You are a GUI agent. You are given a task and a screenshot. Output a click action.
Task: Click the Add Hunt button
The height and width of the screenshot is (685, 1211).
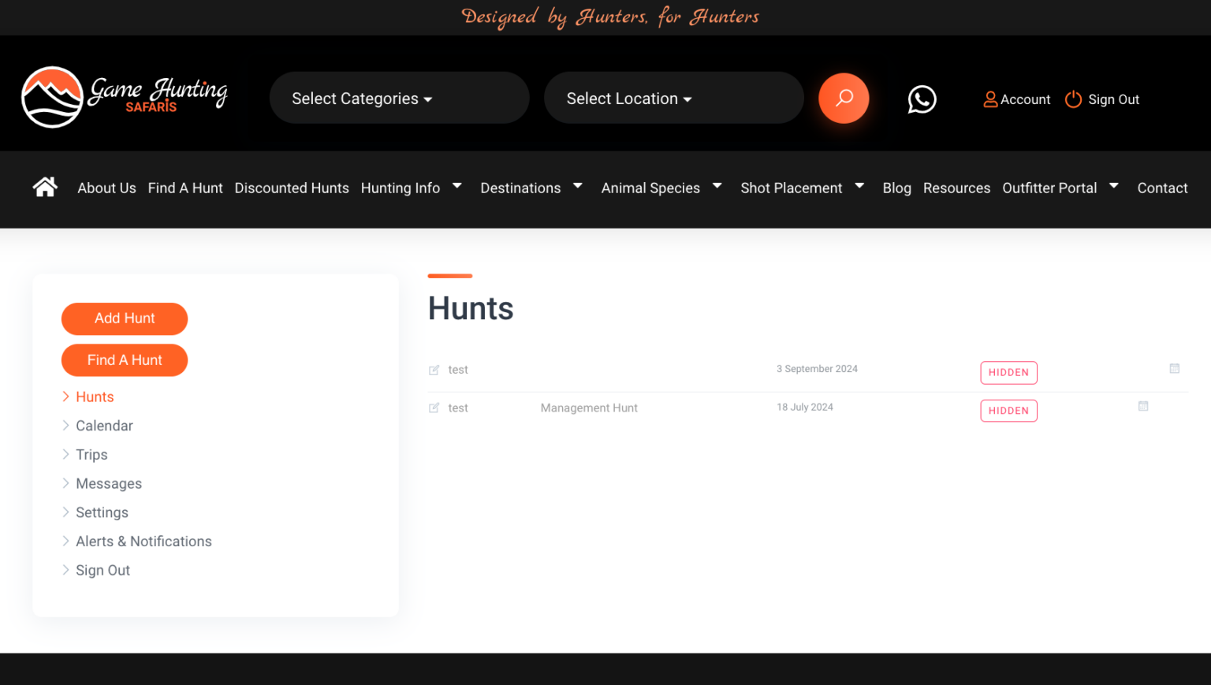coord(125,318)
